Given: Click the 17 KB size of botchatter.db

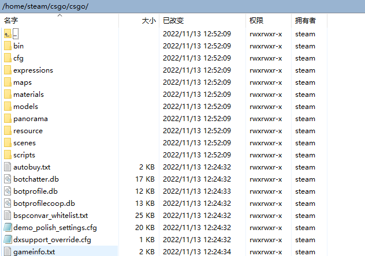Looking at the screenshot, I should coord(145,179).
